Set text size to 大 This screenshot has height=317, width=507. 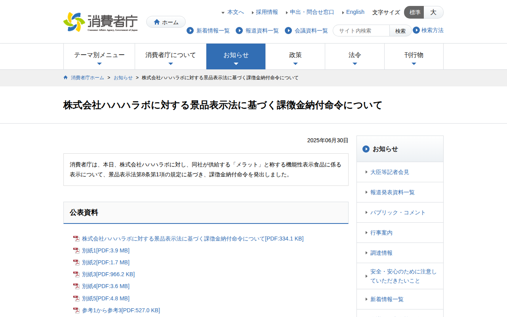click(x=433, y=12)
